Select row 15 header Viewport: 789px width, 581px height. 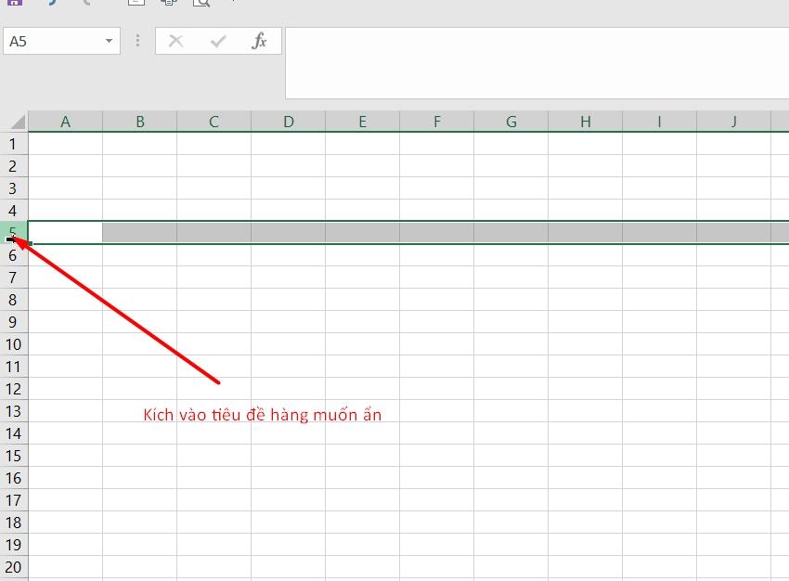click(x=14, y=456)
